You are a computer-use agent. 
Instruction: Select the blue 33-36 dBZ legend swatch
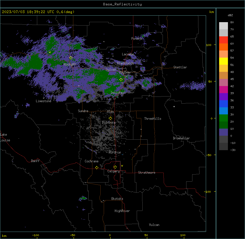[x=223, y=104]
